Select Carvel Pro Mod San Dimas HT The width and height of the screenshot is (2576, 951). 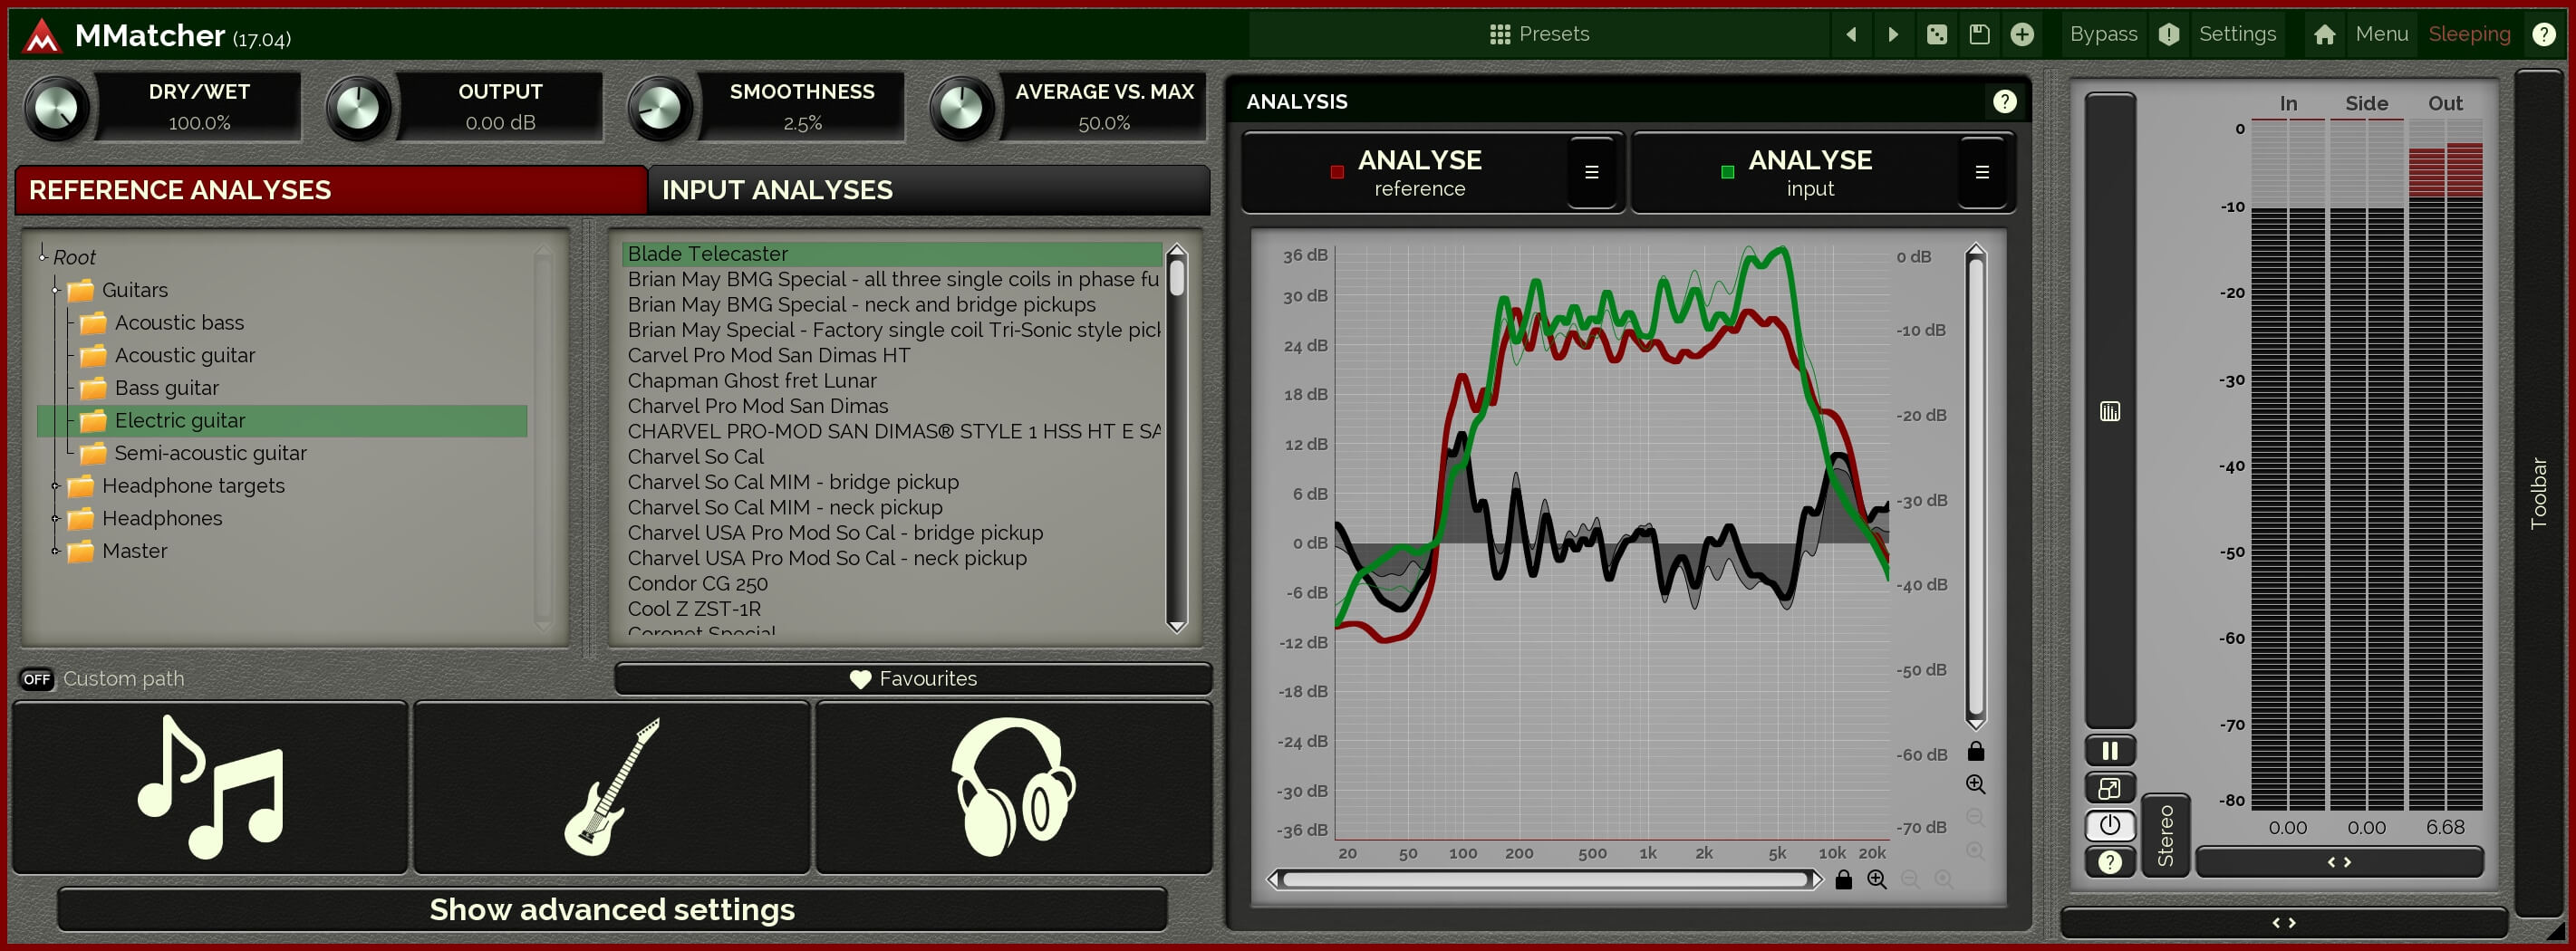click(x=769, y=355)
